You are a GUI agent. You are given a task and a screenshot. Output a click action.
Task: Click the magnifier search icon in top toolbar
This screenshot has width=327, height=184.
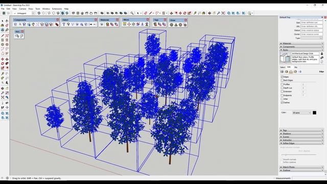point(132,13)
